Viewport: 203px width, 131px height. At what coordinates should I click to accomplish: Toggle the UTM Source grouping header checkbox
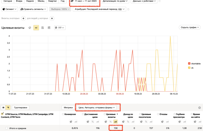pyautogui.click(x=2, y=113)
